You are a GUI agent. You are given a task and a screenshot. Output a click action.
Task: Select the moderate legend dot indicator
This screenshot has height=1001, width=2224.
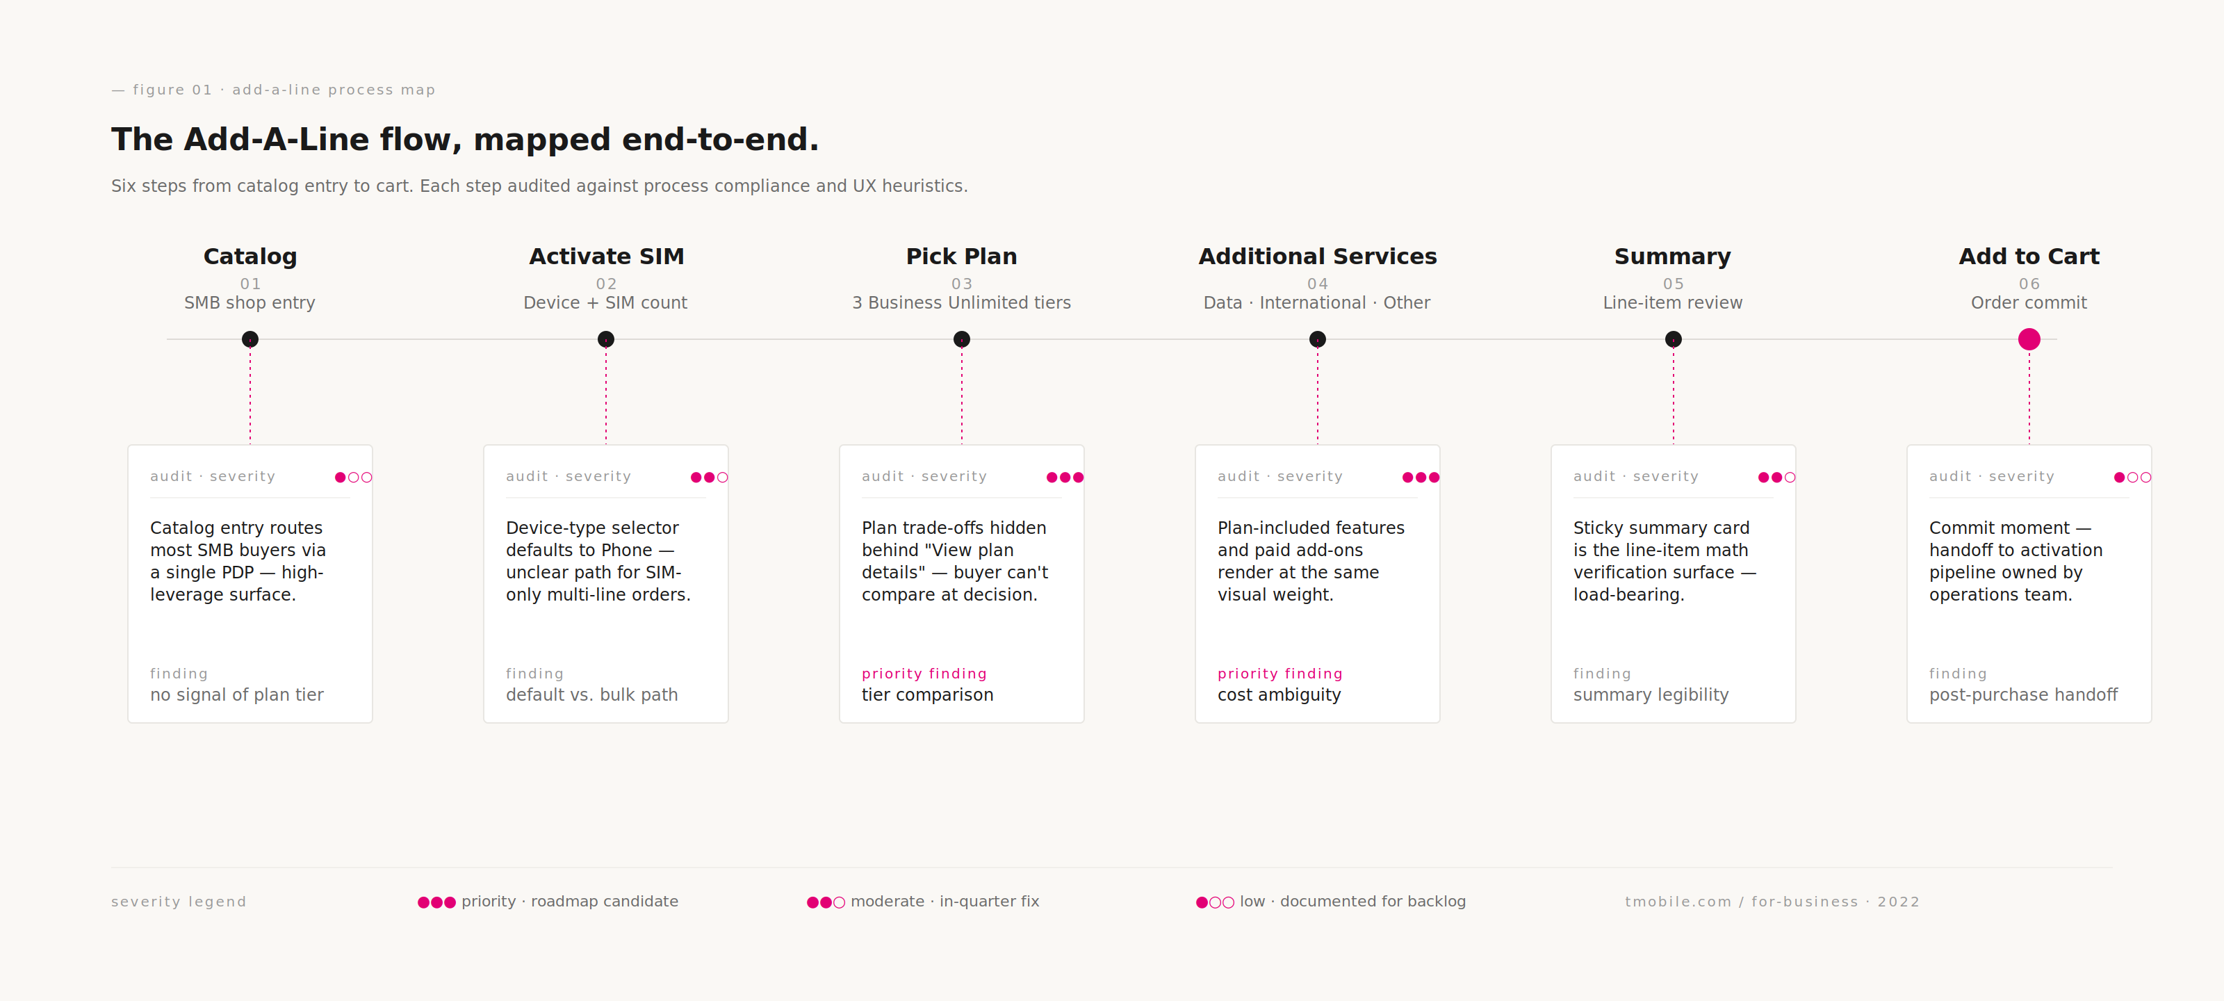pyautogui.click(x=823, y=901)
